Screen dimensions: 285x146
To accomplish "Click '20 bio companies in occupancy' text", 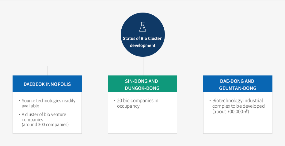I will 138,103.
